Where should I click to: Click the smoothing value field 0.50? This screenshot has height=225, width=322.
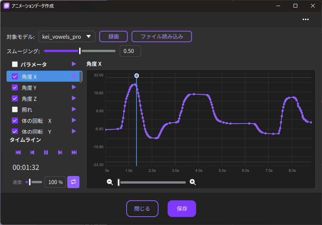pos(130,51)
